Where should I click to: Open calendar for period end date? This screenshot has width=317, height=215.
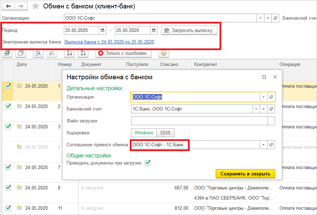coord(154,31)
